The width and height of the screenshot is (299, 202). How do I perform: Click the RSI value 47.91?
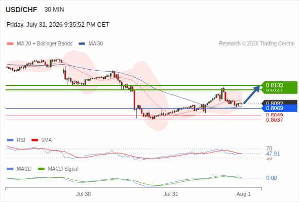point(273,154)
